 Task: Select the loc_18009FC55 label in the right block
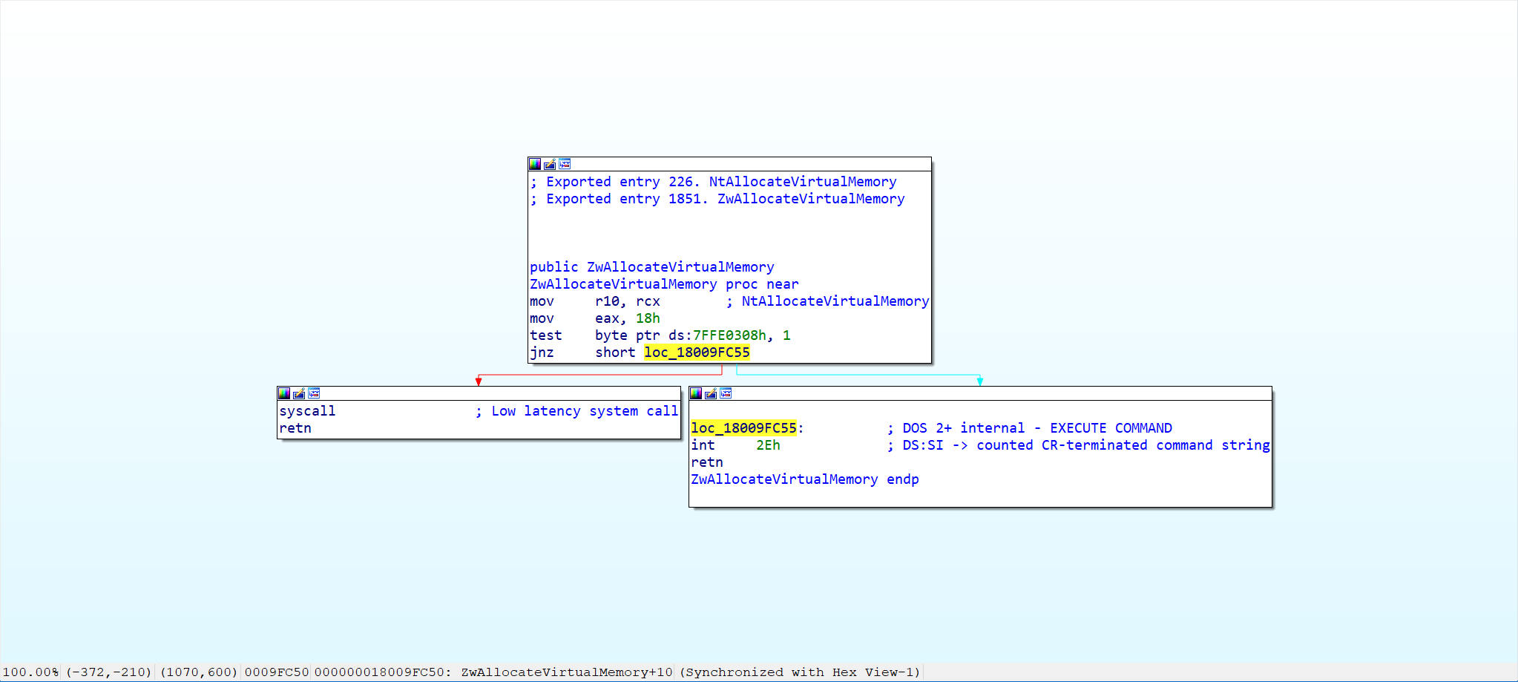(743, 428)
